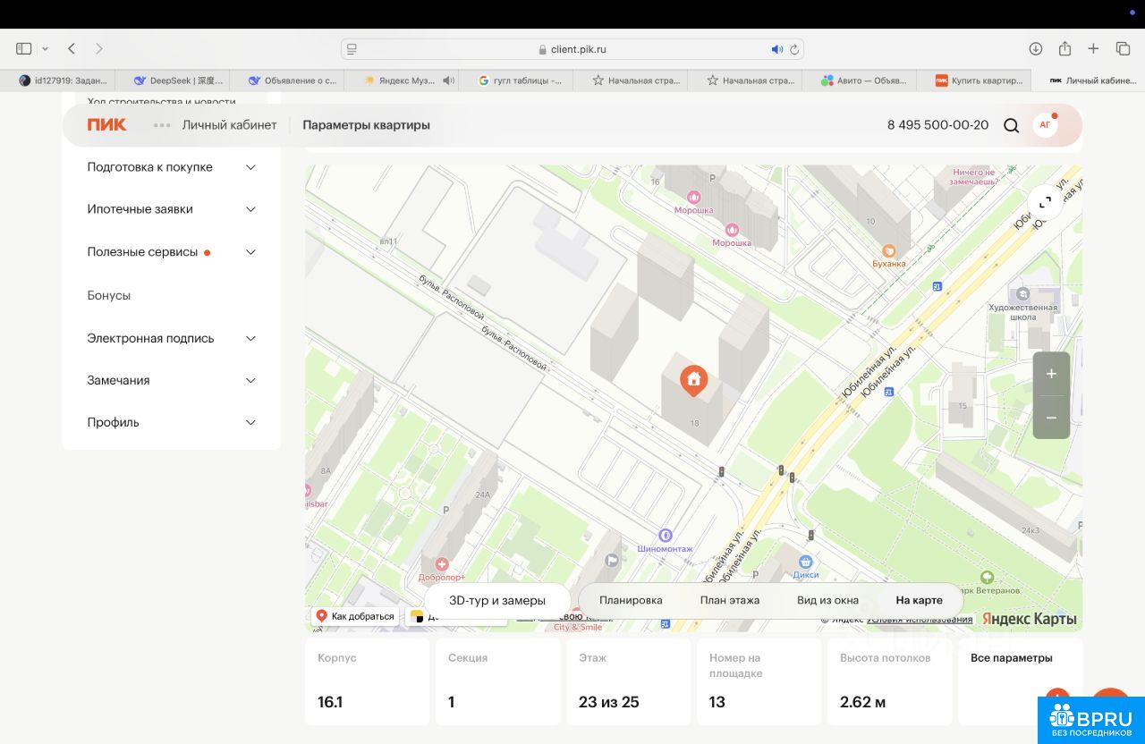Zoom out the map with minus button

pos(1051,418)
